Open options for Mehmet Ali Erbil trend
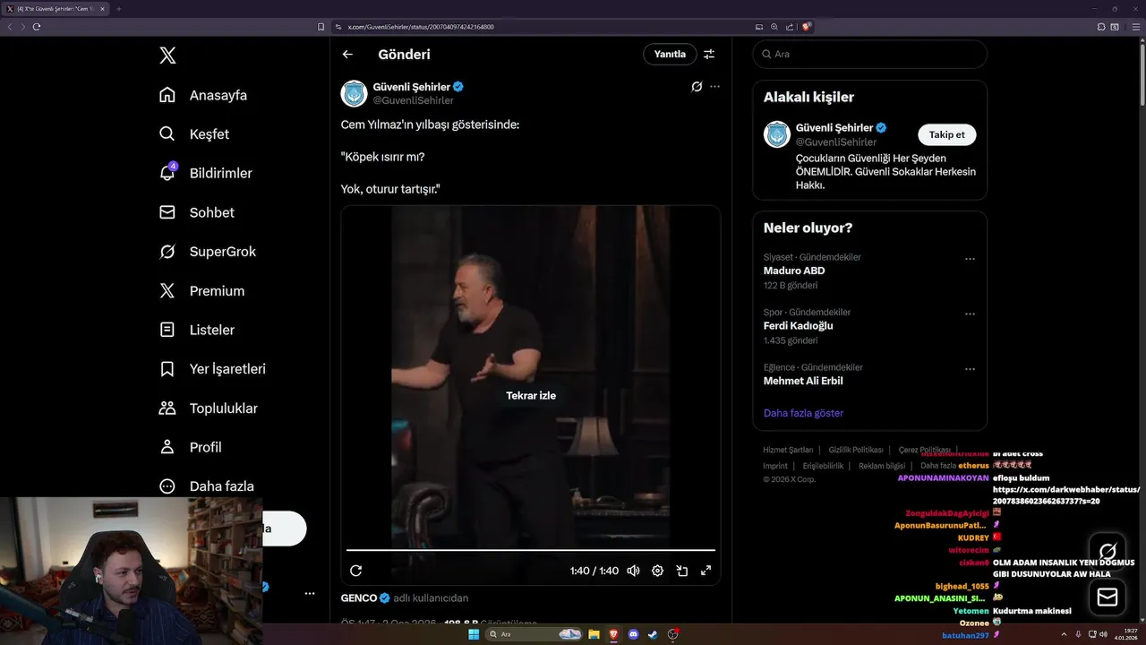The height and width of the screenshot is (645, 1146). pos(970,369)
